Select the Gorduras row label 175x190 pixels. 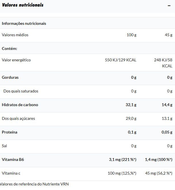(10, 77)
